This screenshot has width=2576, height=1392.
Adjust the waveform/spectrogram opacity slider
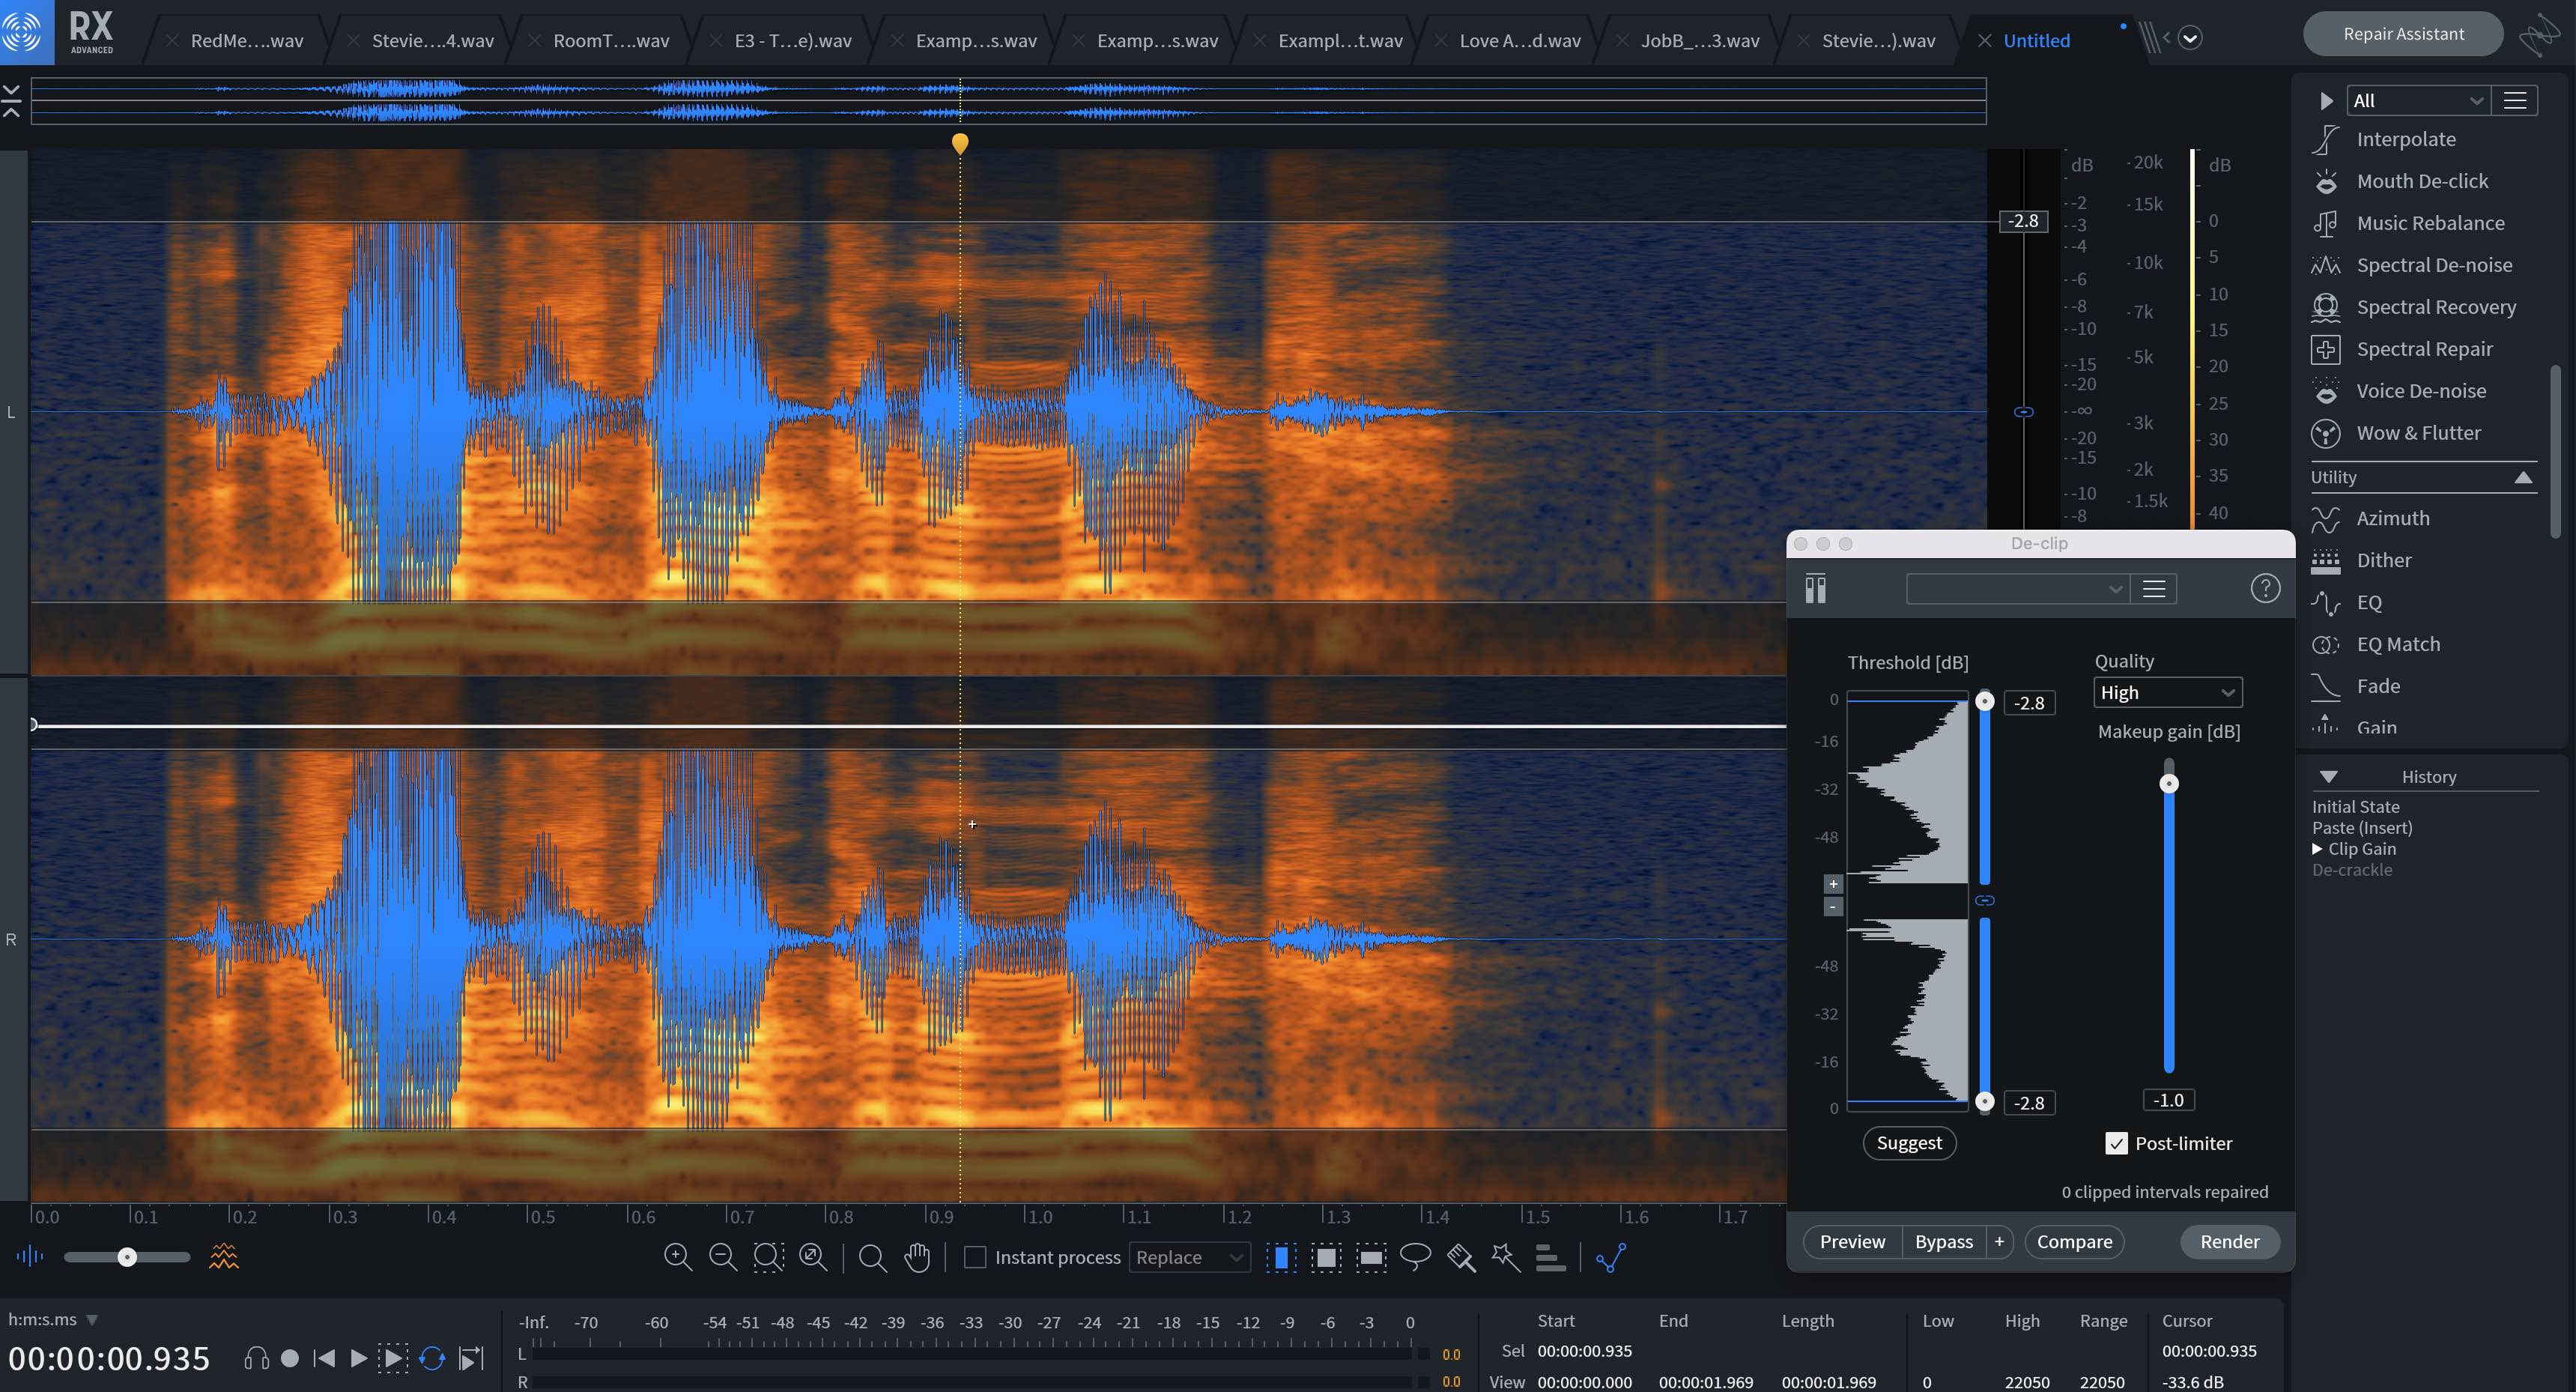click(x=127, y=1257)
